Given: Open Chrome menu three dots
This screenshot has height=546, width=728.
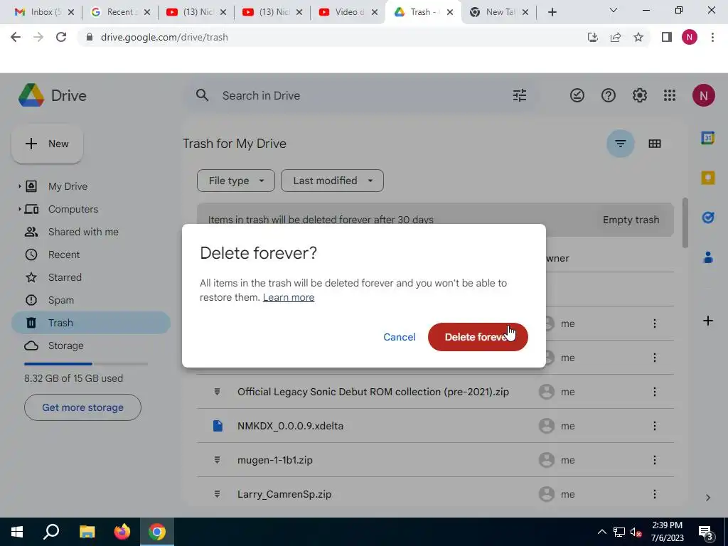Looking at the screenshot, I should point(712,37).
